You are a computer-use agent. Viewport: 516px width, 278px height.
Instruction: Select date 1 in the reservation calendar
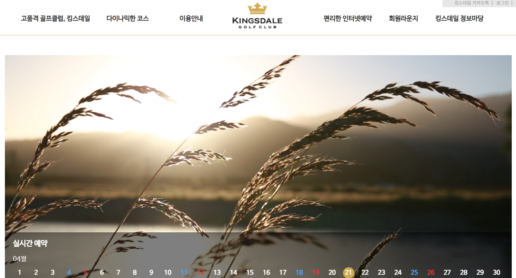(x=20, y=272)
